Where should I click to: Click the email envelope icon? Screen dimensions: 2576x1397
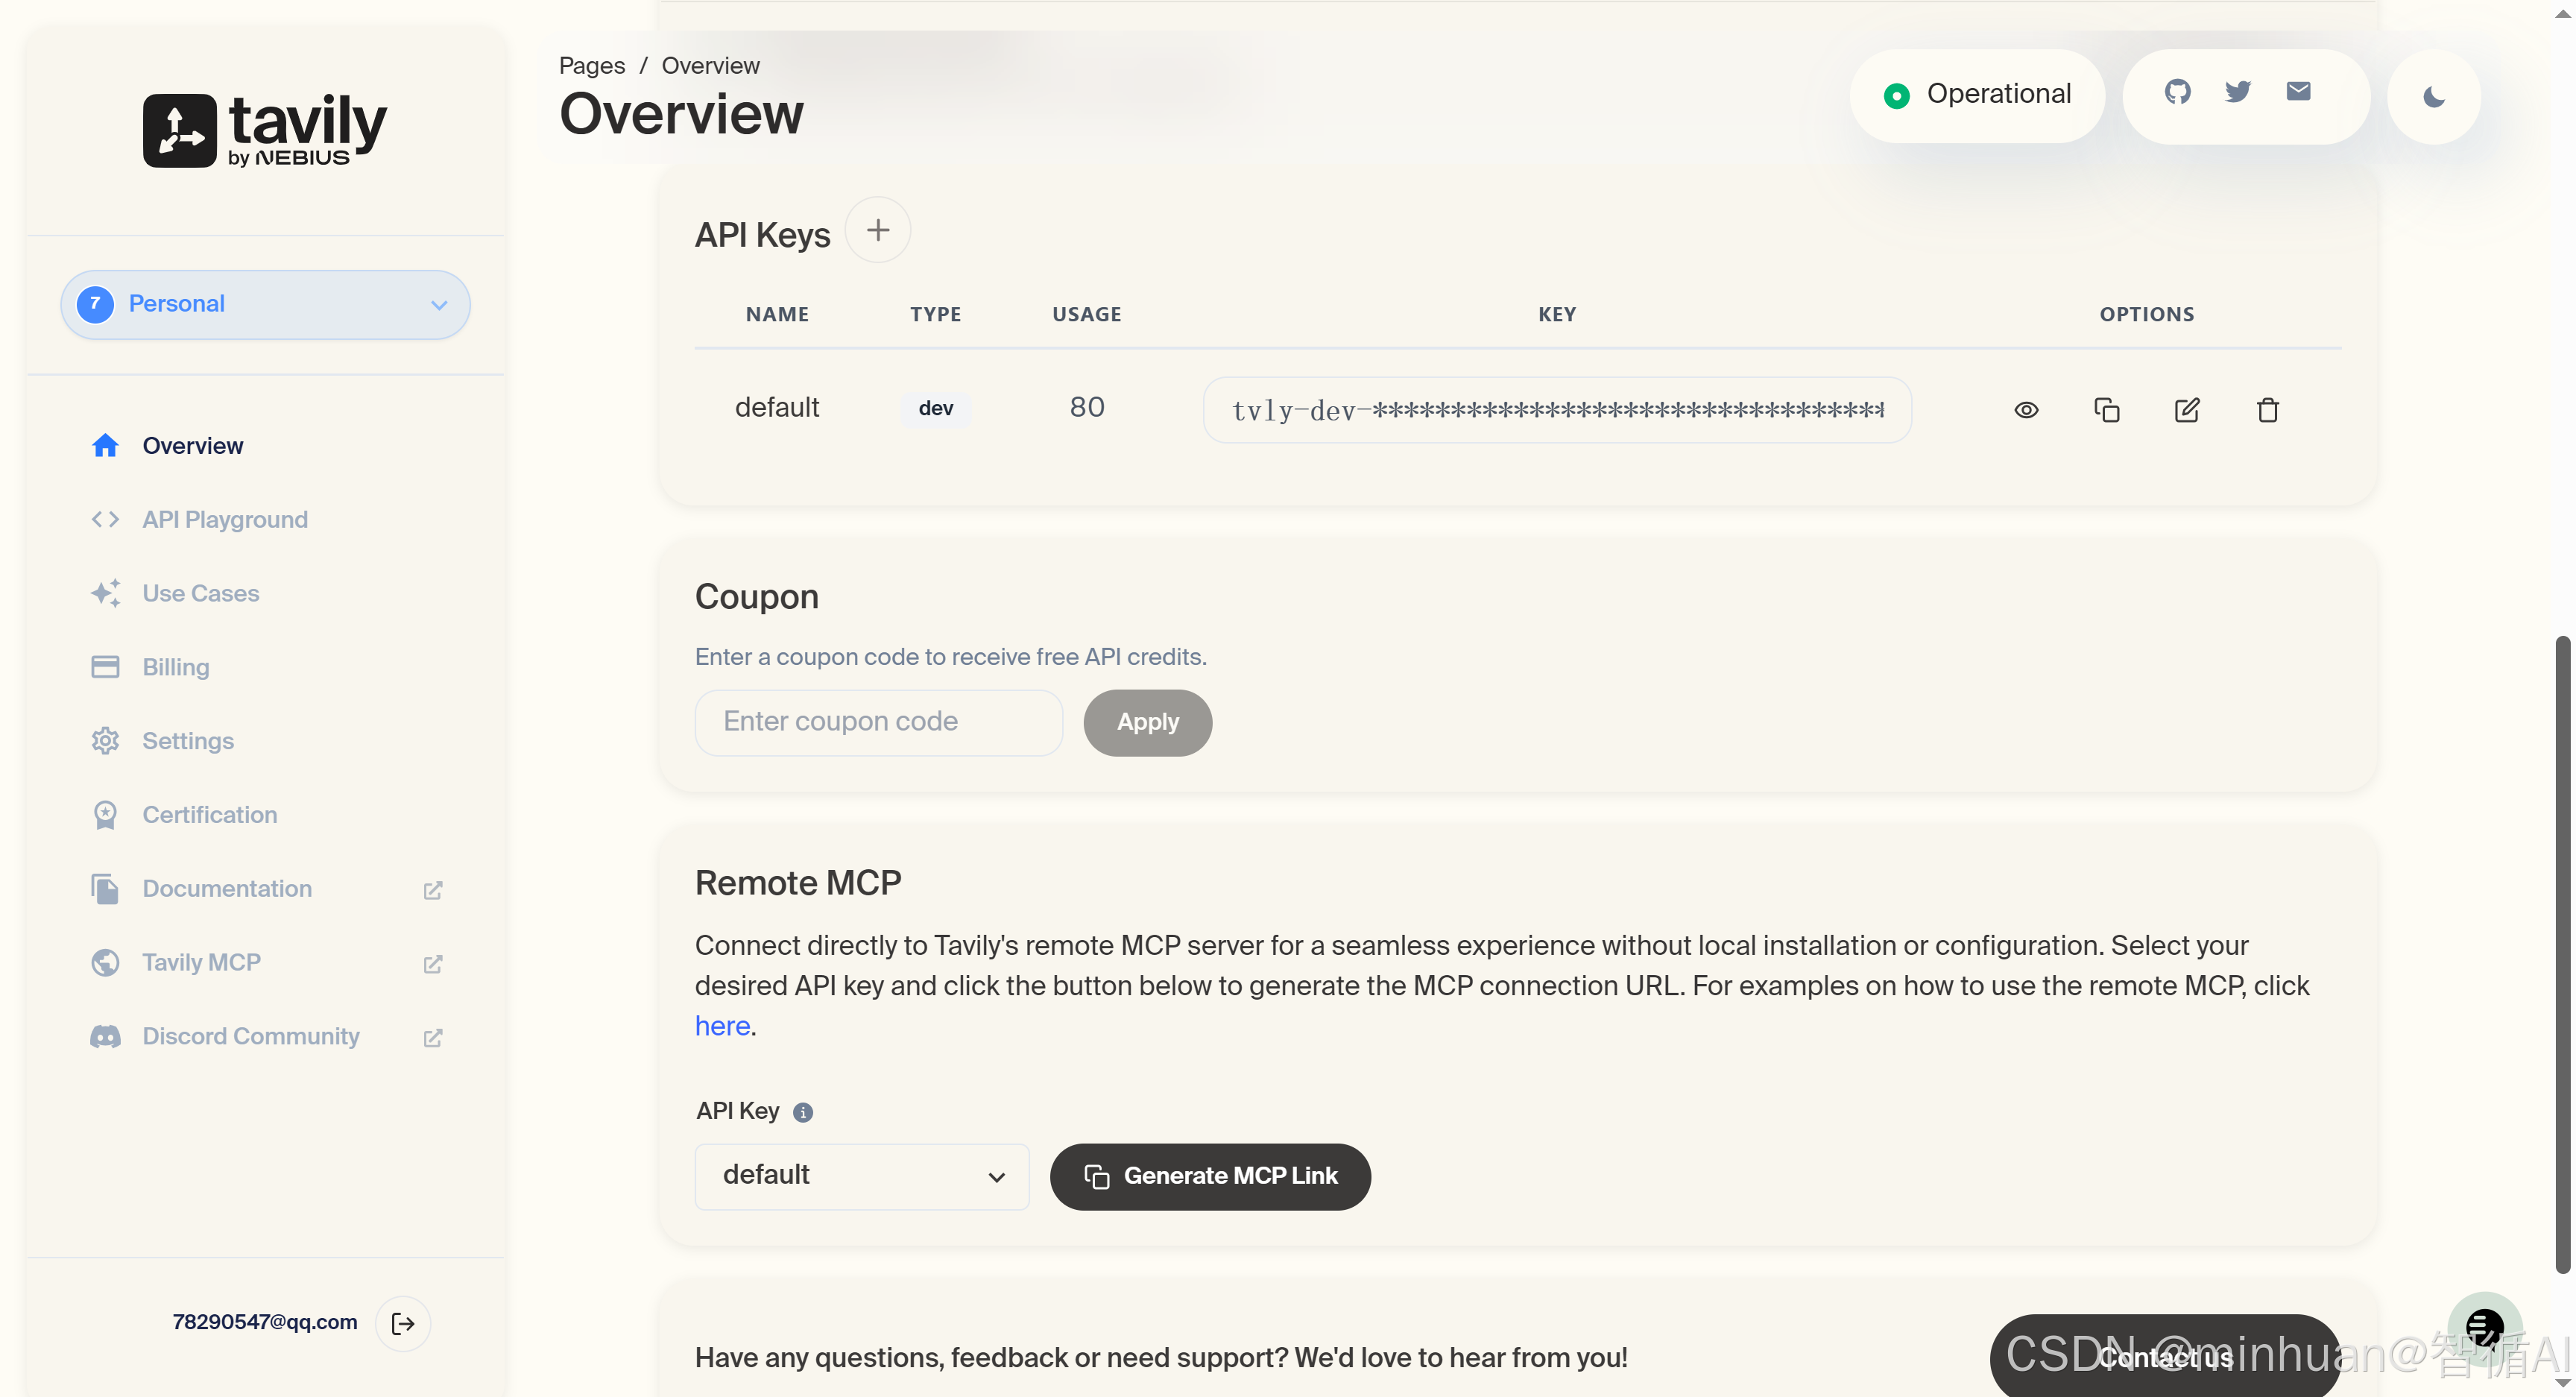pyautogui.click(x=2298, y=92)
